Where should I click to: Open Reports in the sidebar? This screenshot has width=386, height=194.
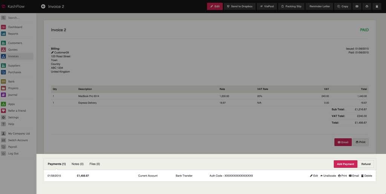click(x=13, y=34)
